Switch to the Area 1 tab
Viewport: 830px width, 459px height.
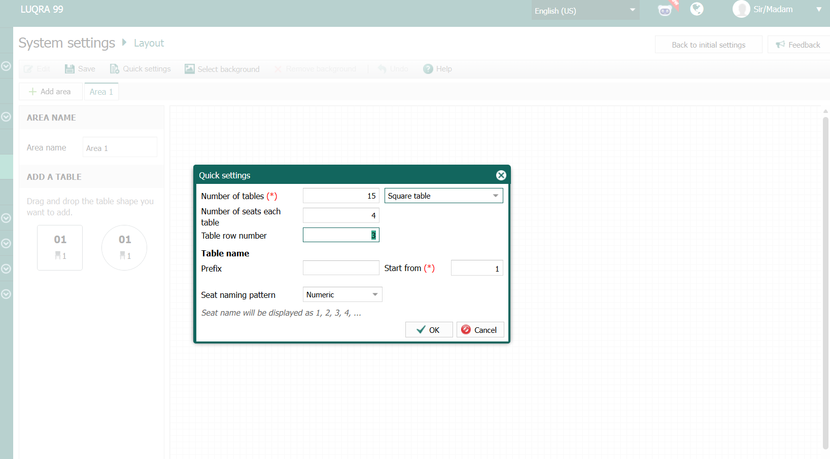point(101,92)
